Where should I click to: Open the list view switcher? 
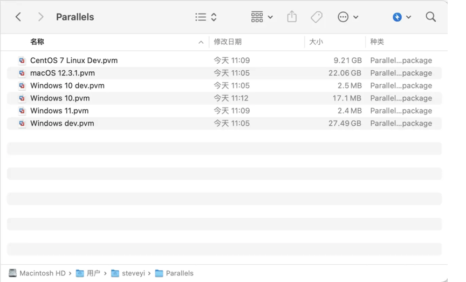[x=206, y=17]
